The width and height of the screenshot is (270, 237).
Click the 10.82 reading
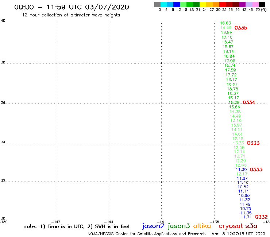click(x=243, y=187)
